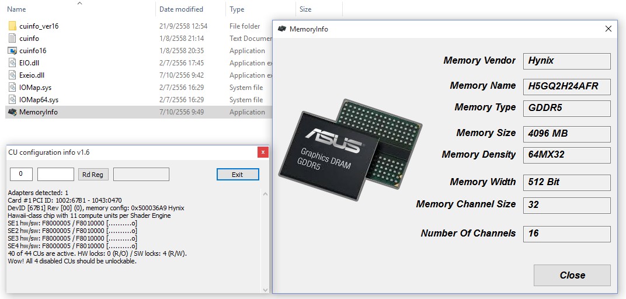
Task: Close the MemoryInfo window with X
Action: (608, 29)
